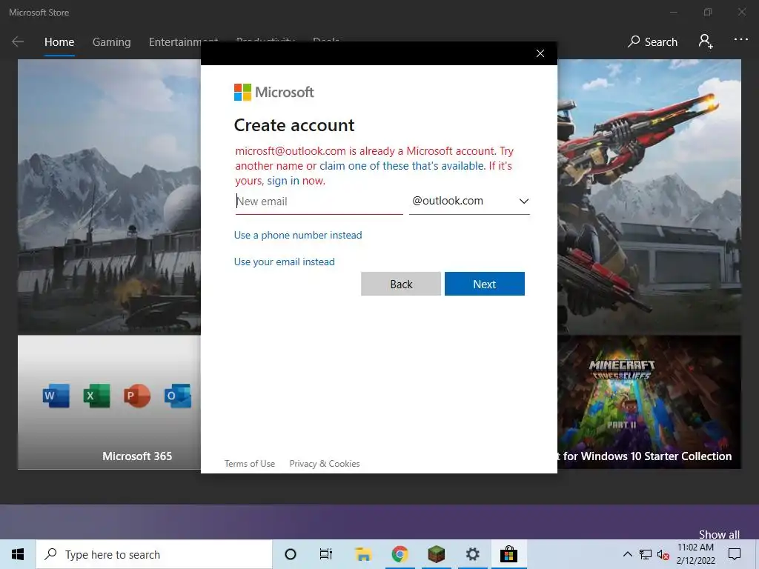Image resolution: width=759 pixels, height=569 pixels.
Task: Click the account sign-in icon
Action: pyautogui.click(x=706, y=41)
